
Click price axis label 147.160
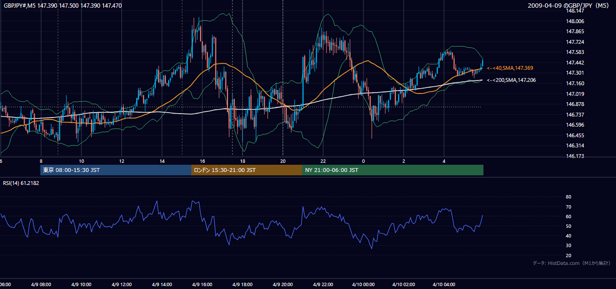[575, 83]
